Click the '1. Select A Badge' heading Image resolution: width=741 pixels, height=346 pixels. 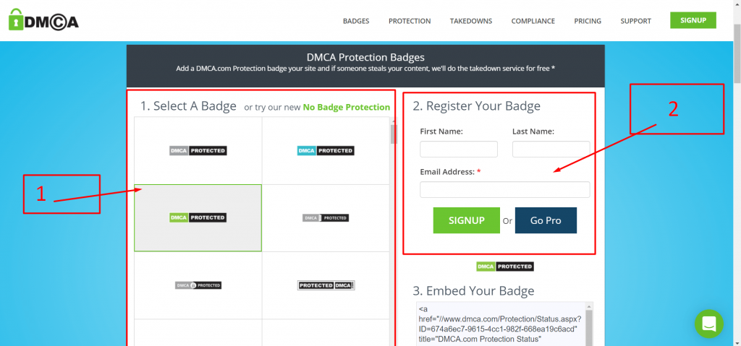[x=188, y=106]
